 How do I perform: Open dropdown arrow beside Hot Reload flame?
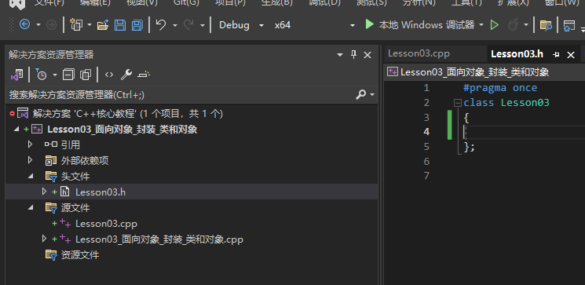click(x=526, y=25)
